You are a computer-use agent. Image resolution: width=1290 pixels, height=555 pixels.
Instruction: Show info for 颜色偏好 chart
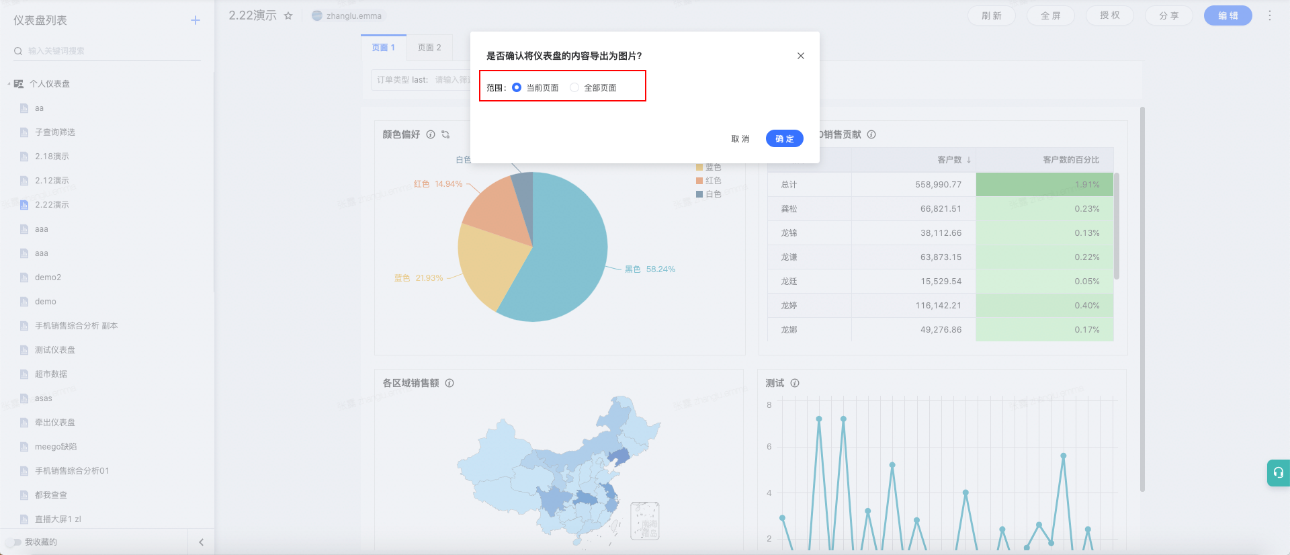click(x=431, y=134)
